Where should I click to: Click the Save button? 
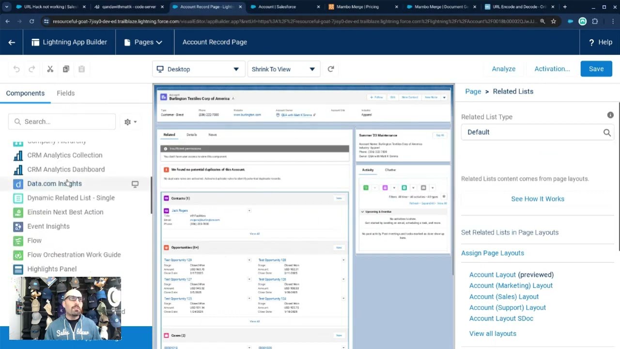[x=596, y=69]
